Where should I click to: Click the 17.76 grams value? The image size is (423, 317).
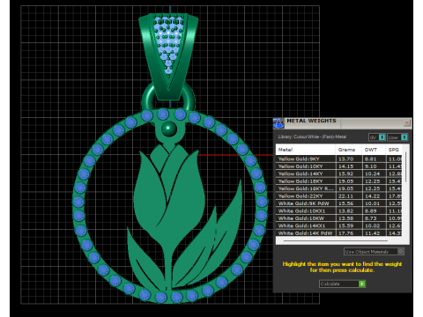pos(345,233)
